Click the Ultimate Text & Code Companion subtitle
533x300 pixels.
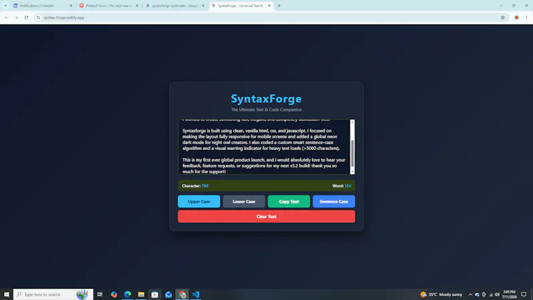coord(266,109)
